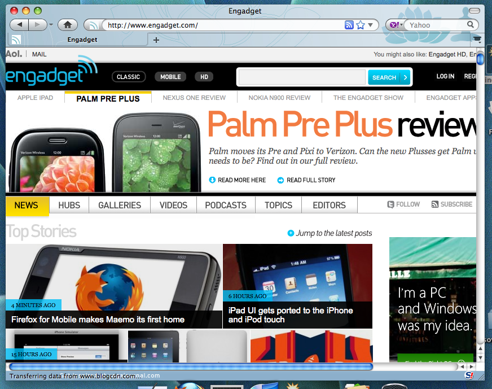The image size is (492, 389).
Task: Go back with the browser Back arrow
Action: pyautogui.click(x=19, y=25)
